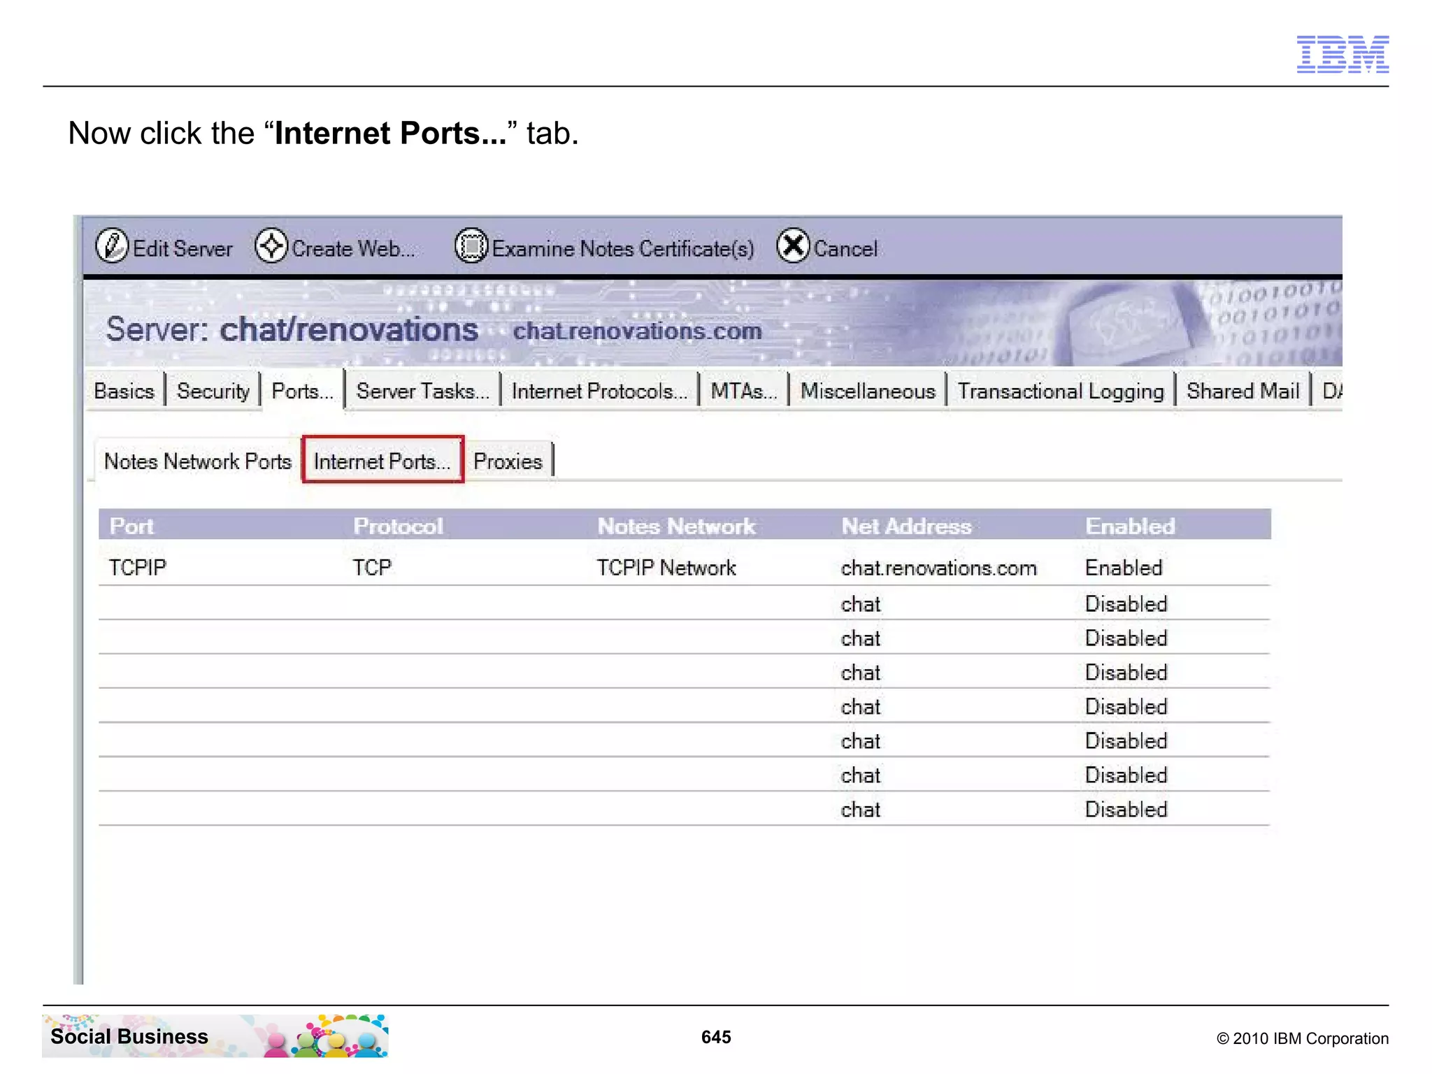Select the Ports... tab
This screenshot has width=1432, height=1074.
click(303, 391)
